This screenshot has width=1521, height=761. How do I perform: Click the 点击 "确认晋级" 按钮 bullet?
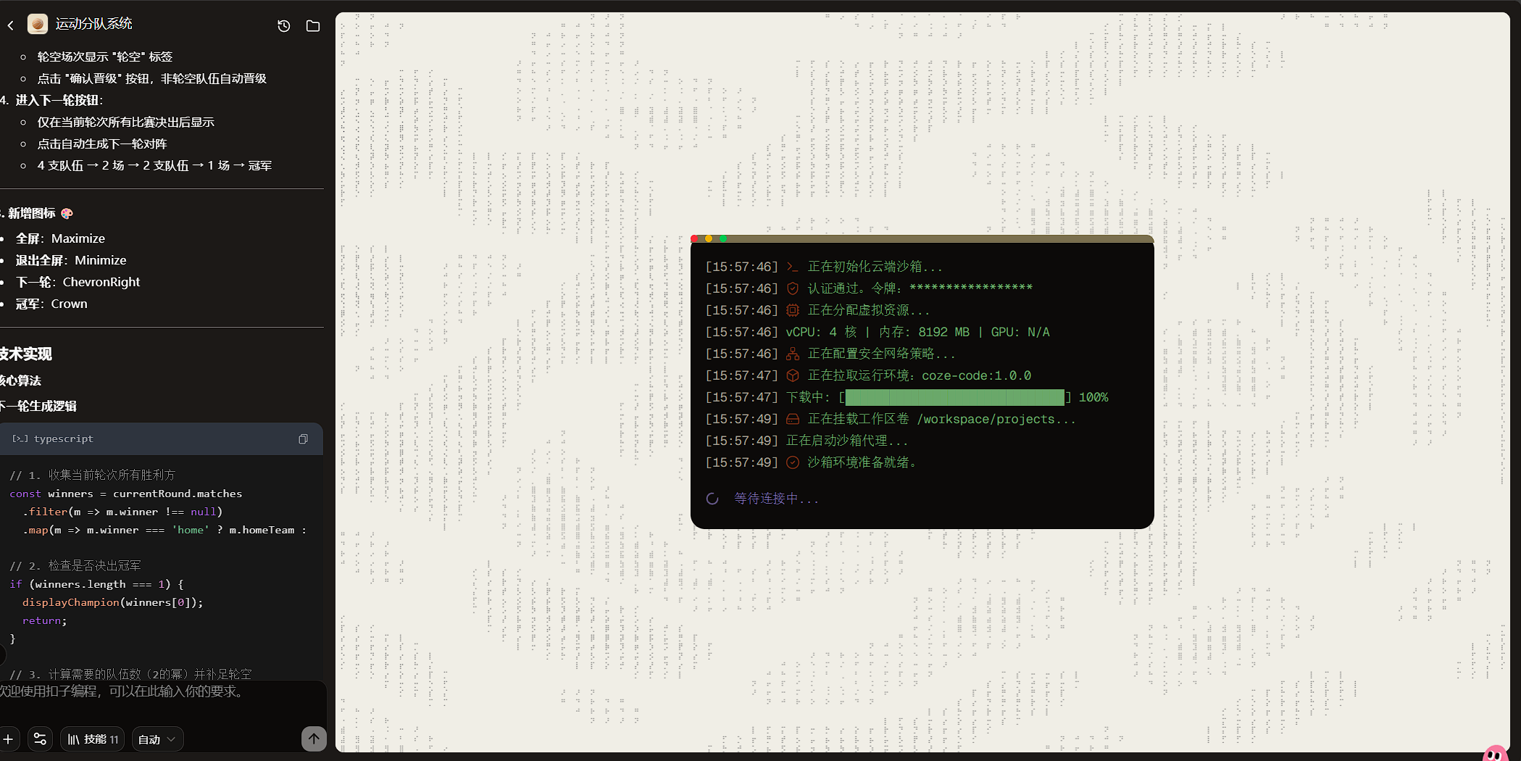click(152, 78)
